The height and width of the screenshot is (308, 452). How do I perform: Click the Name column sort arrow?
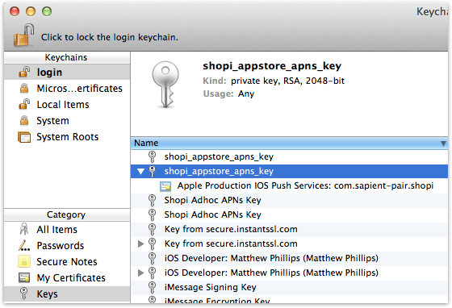pyautogui.click(x=443, y=144)
